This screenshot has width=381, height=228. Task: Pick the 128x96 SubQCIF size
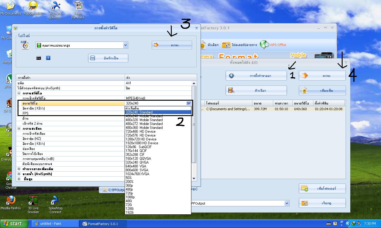point(158,147)
